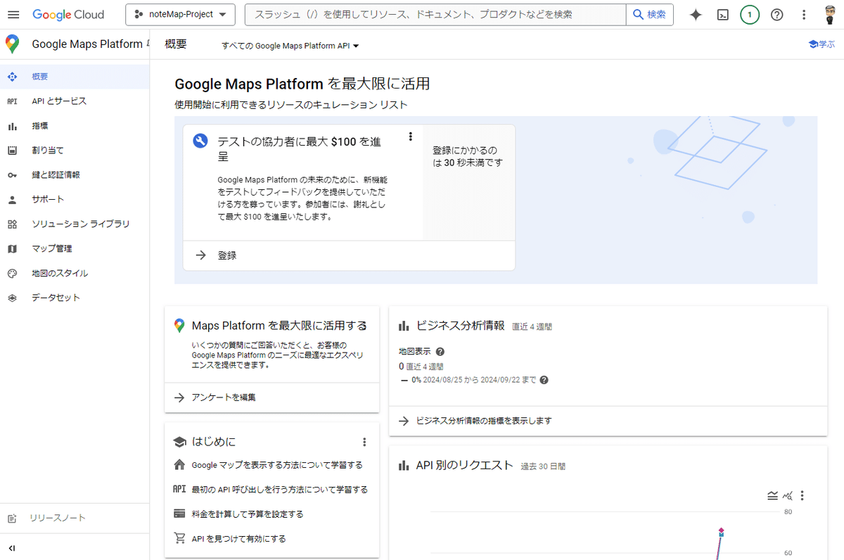Select 概要 in the sidebar

click(75, 77)
